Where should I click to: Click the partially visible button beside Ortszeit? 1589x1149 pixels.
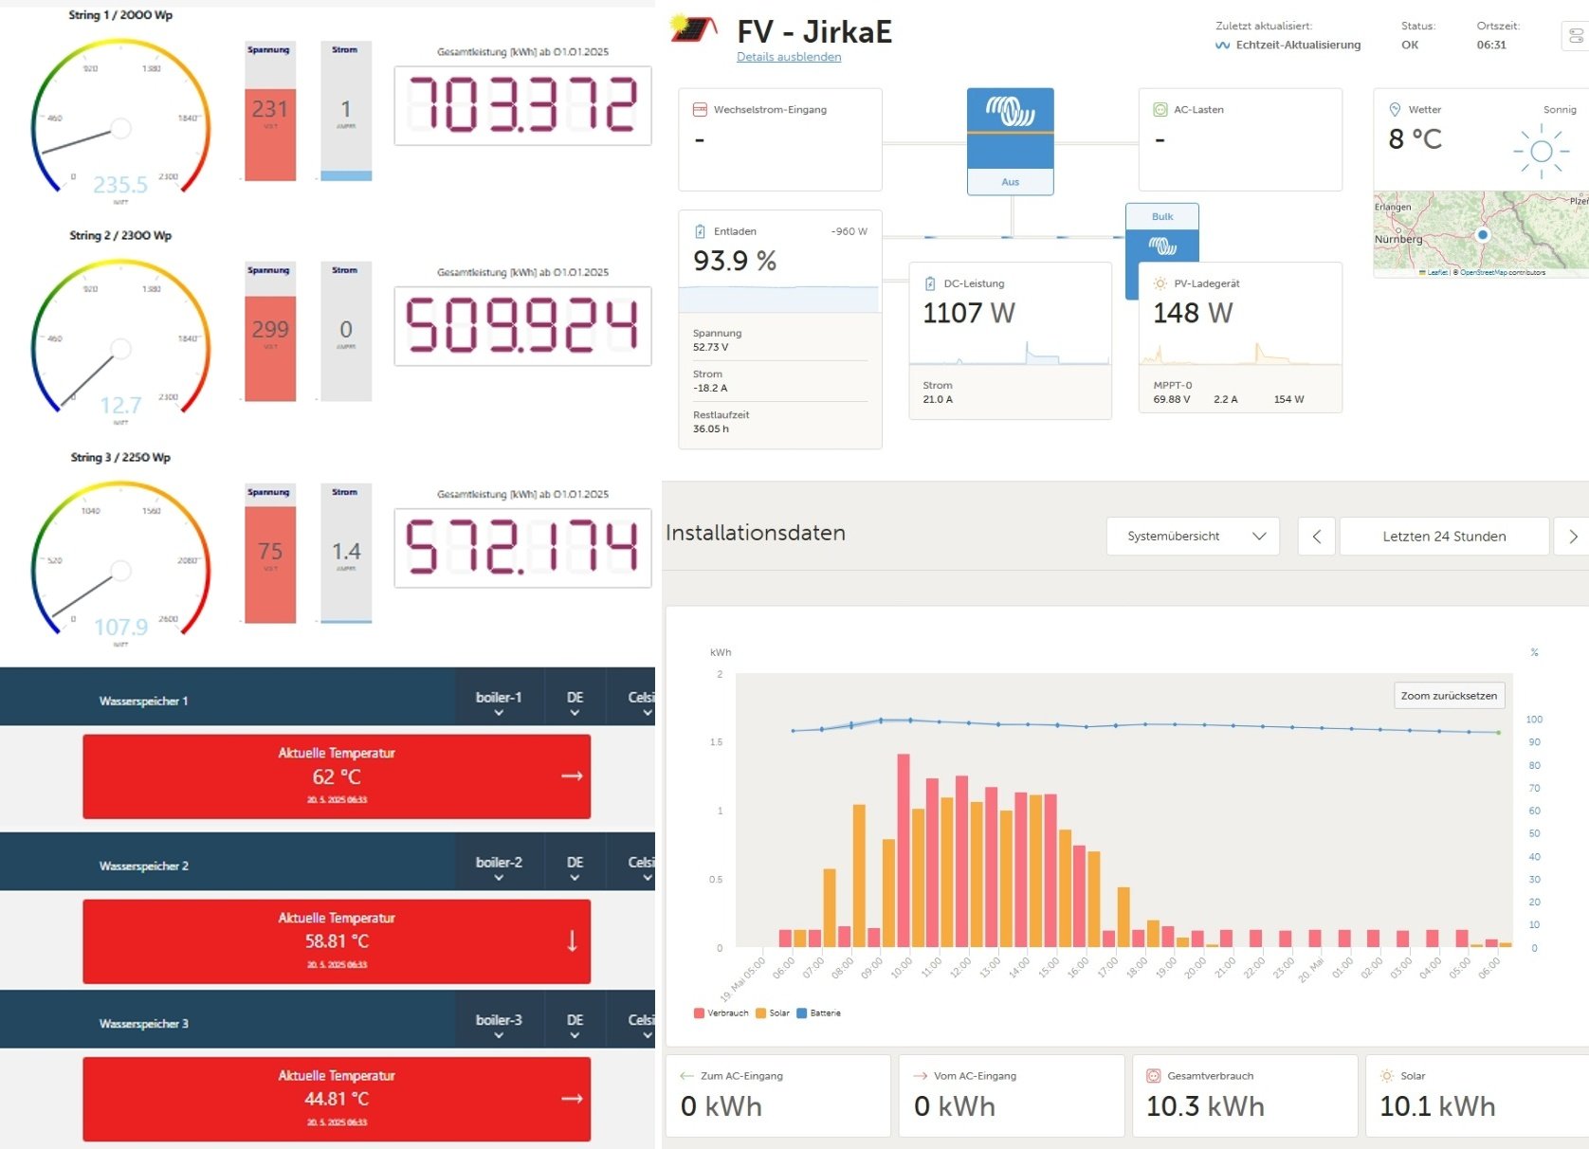1575,36
